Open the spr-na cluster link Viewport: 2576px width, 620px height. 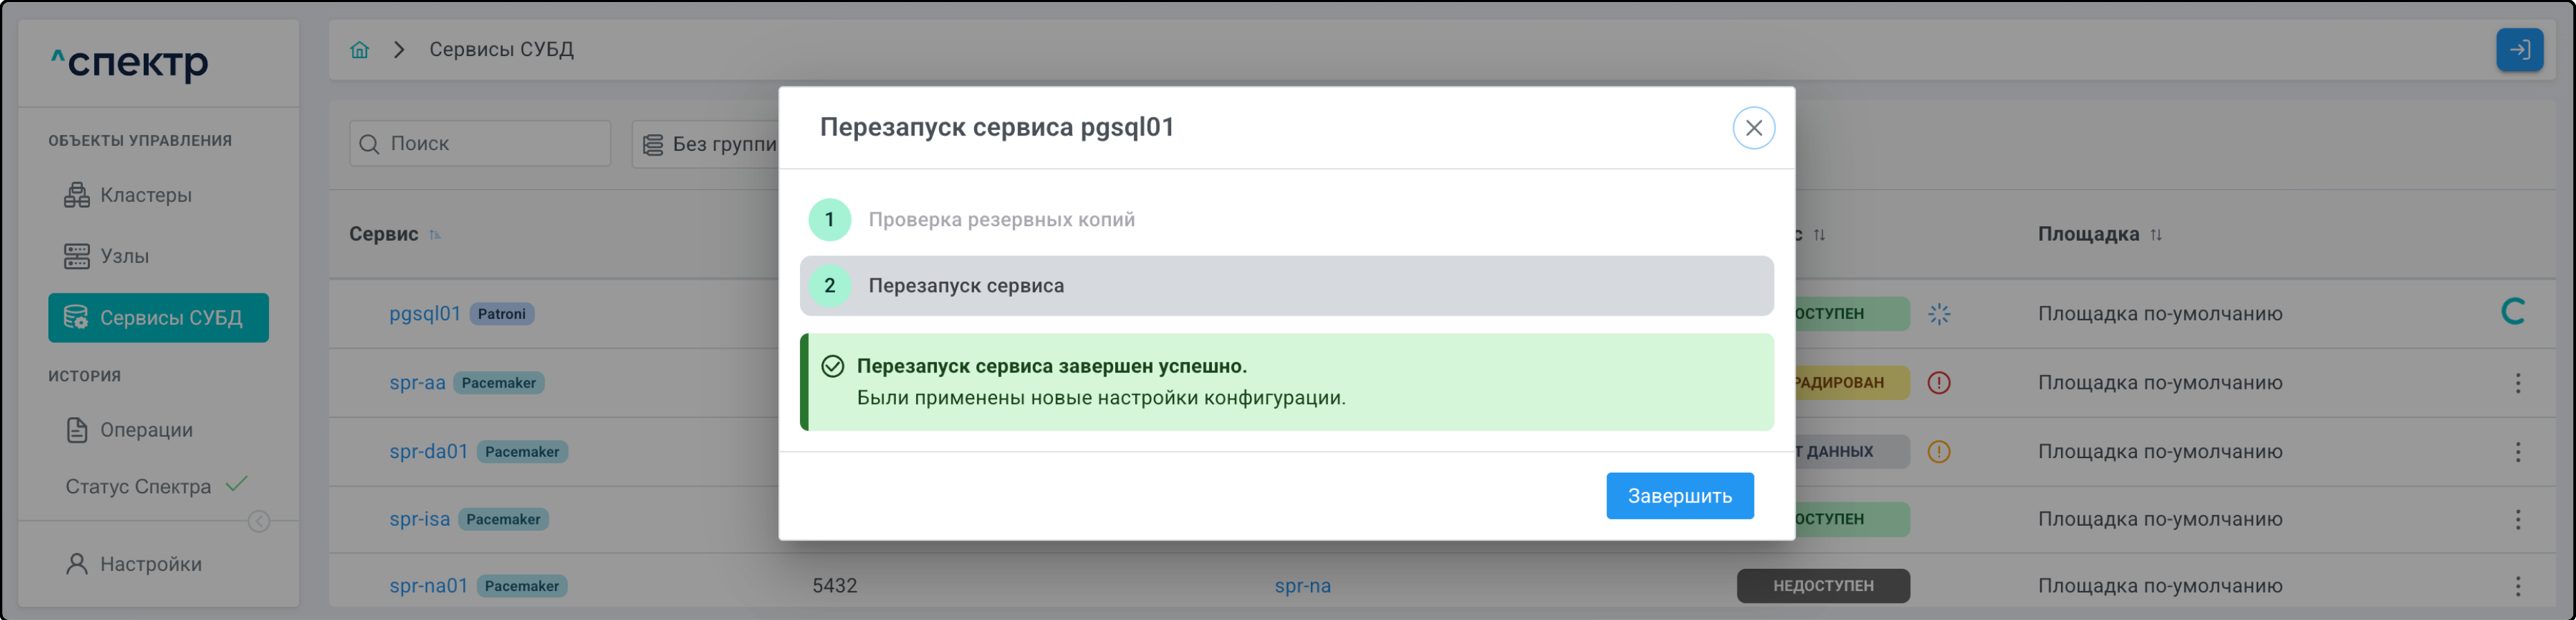(1302, 586)
